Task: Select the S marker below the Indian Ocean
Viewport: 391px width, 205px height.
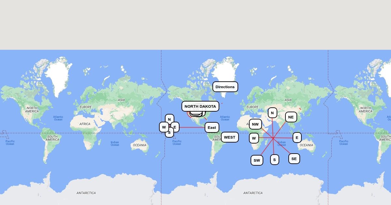Action: [274, 160]
